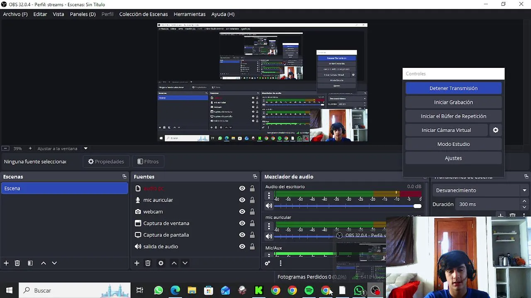The width and height of the screenshot is (531, 298).
Task: Toggle visibility of first red source
Action: pos(242,188)
